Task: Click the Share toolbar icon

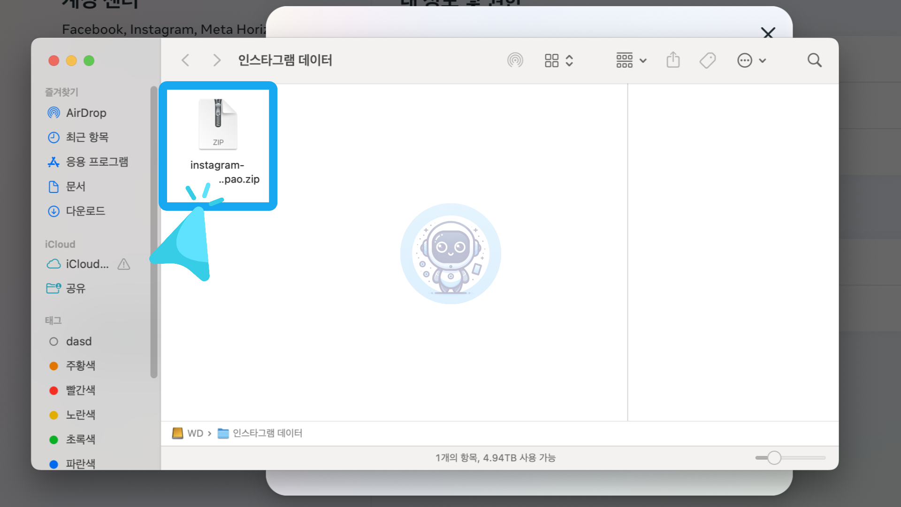Action: tap(673, 60)
